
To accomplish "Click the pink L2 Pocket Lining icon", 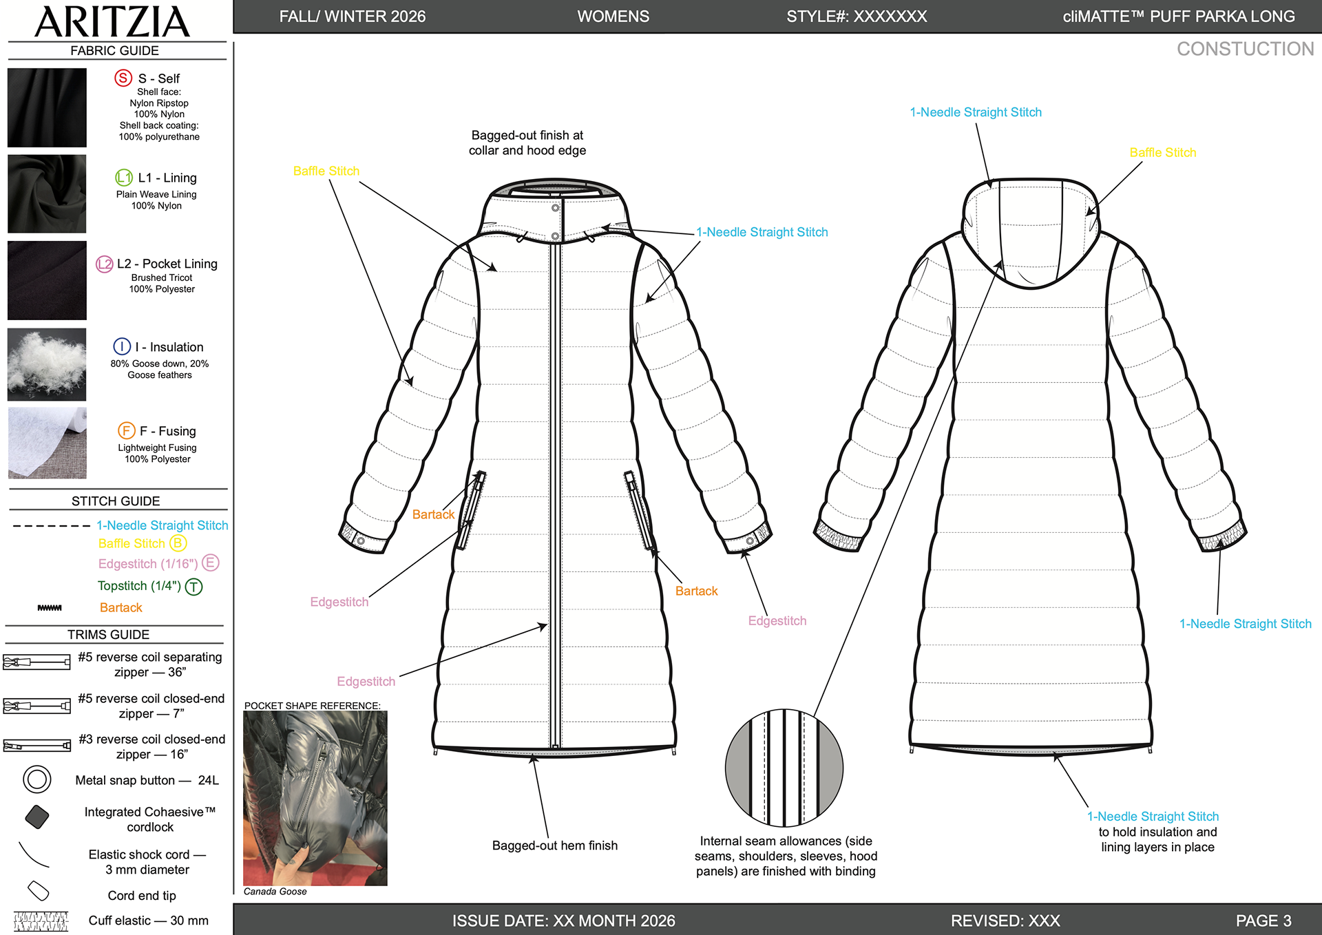I will [104, 264].
